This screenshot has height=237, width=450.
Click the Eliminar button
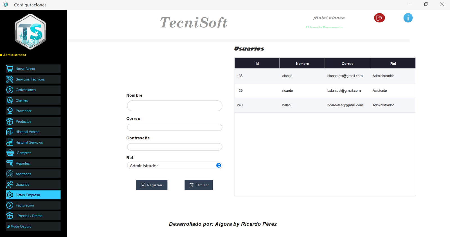click(x=199, y=185)
